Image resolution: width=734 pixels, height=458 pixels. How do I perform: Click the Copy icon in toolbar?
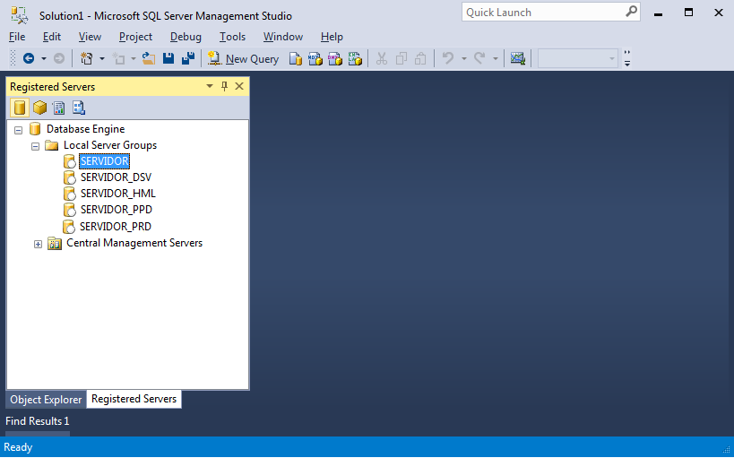tap(402, 58)
